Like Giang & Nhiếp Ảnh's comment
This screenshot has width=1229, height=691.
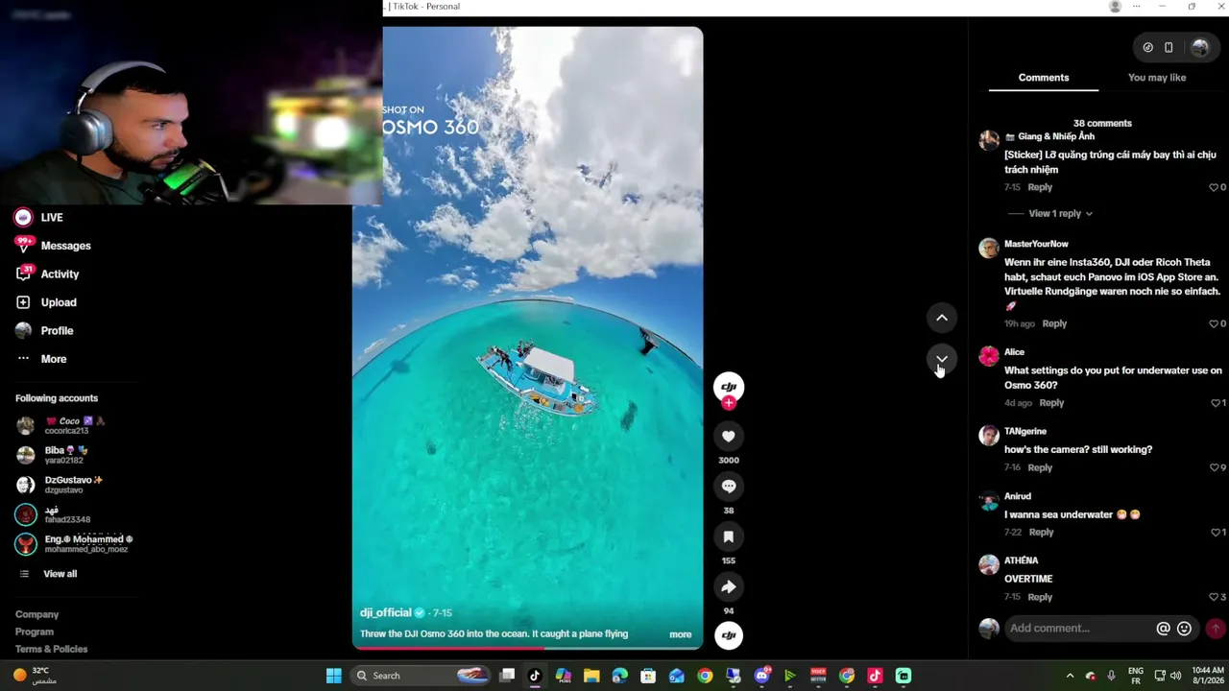coord(1214,187)
